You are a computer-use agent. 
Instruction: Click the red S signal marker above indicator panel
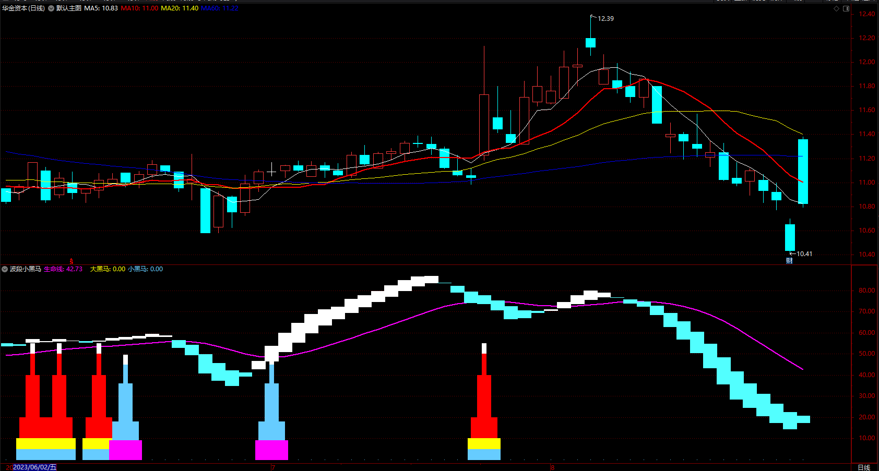pos(72,261)
